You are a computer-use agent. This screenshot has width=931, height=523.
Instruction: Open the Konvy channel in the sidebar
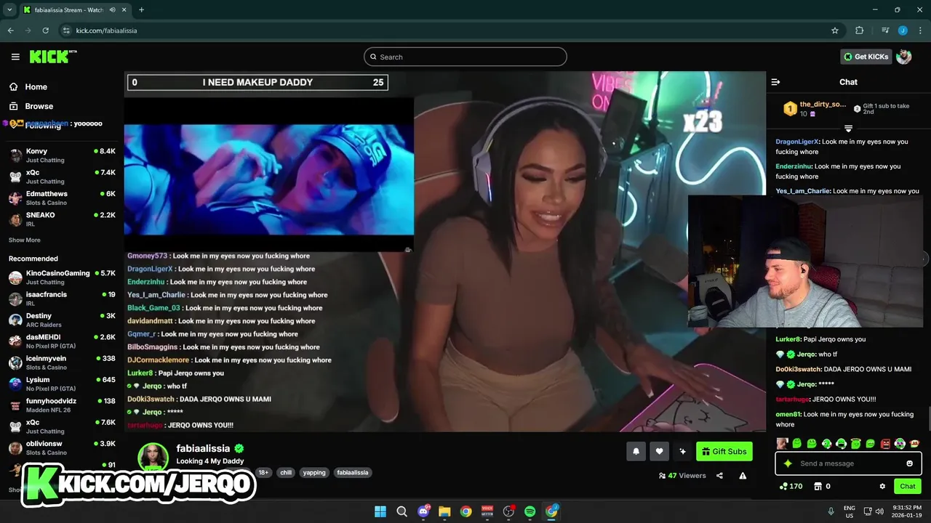pyautogui.click(x=62, y=155)
